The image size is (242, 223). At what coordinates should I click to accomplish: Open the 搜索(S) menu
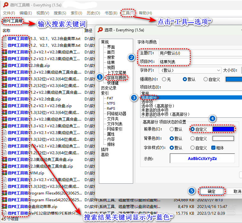point(60,13)
